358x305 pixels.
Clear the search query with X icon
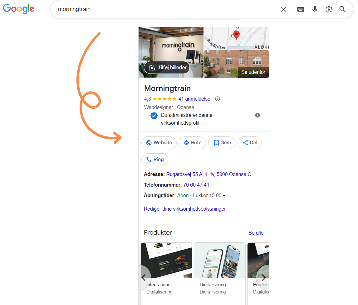pos(283,9)
